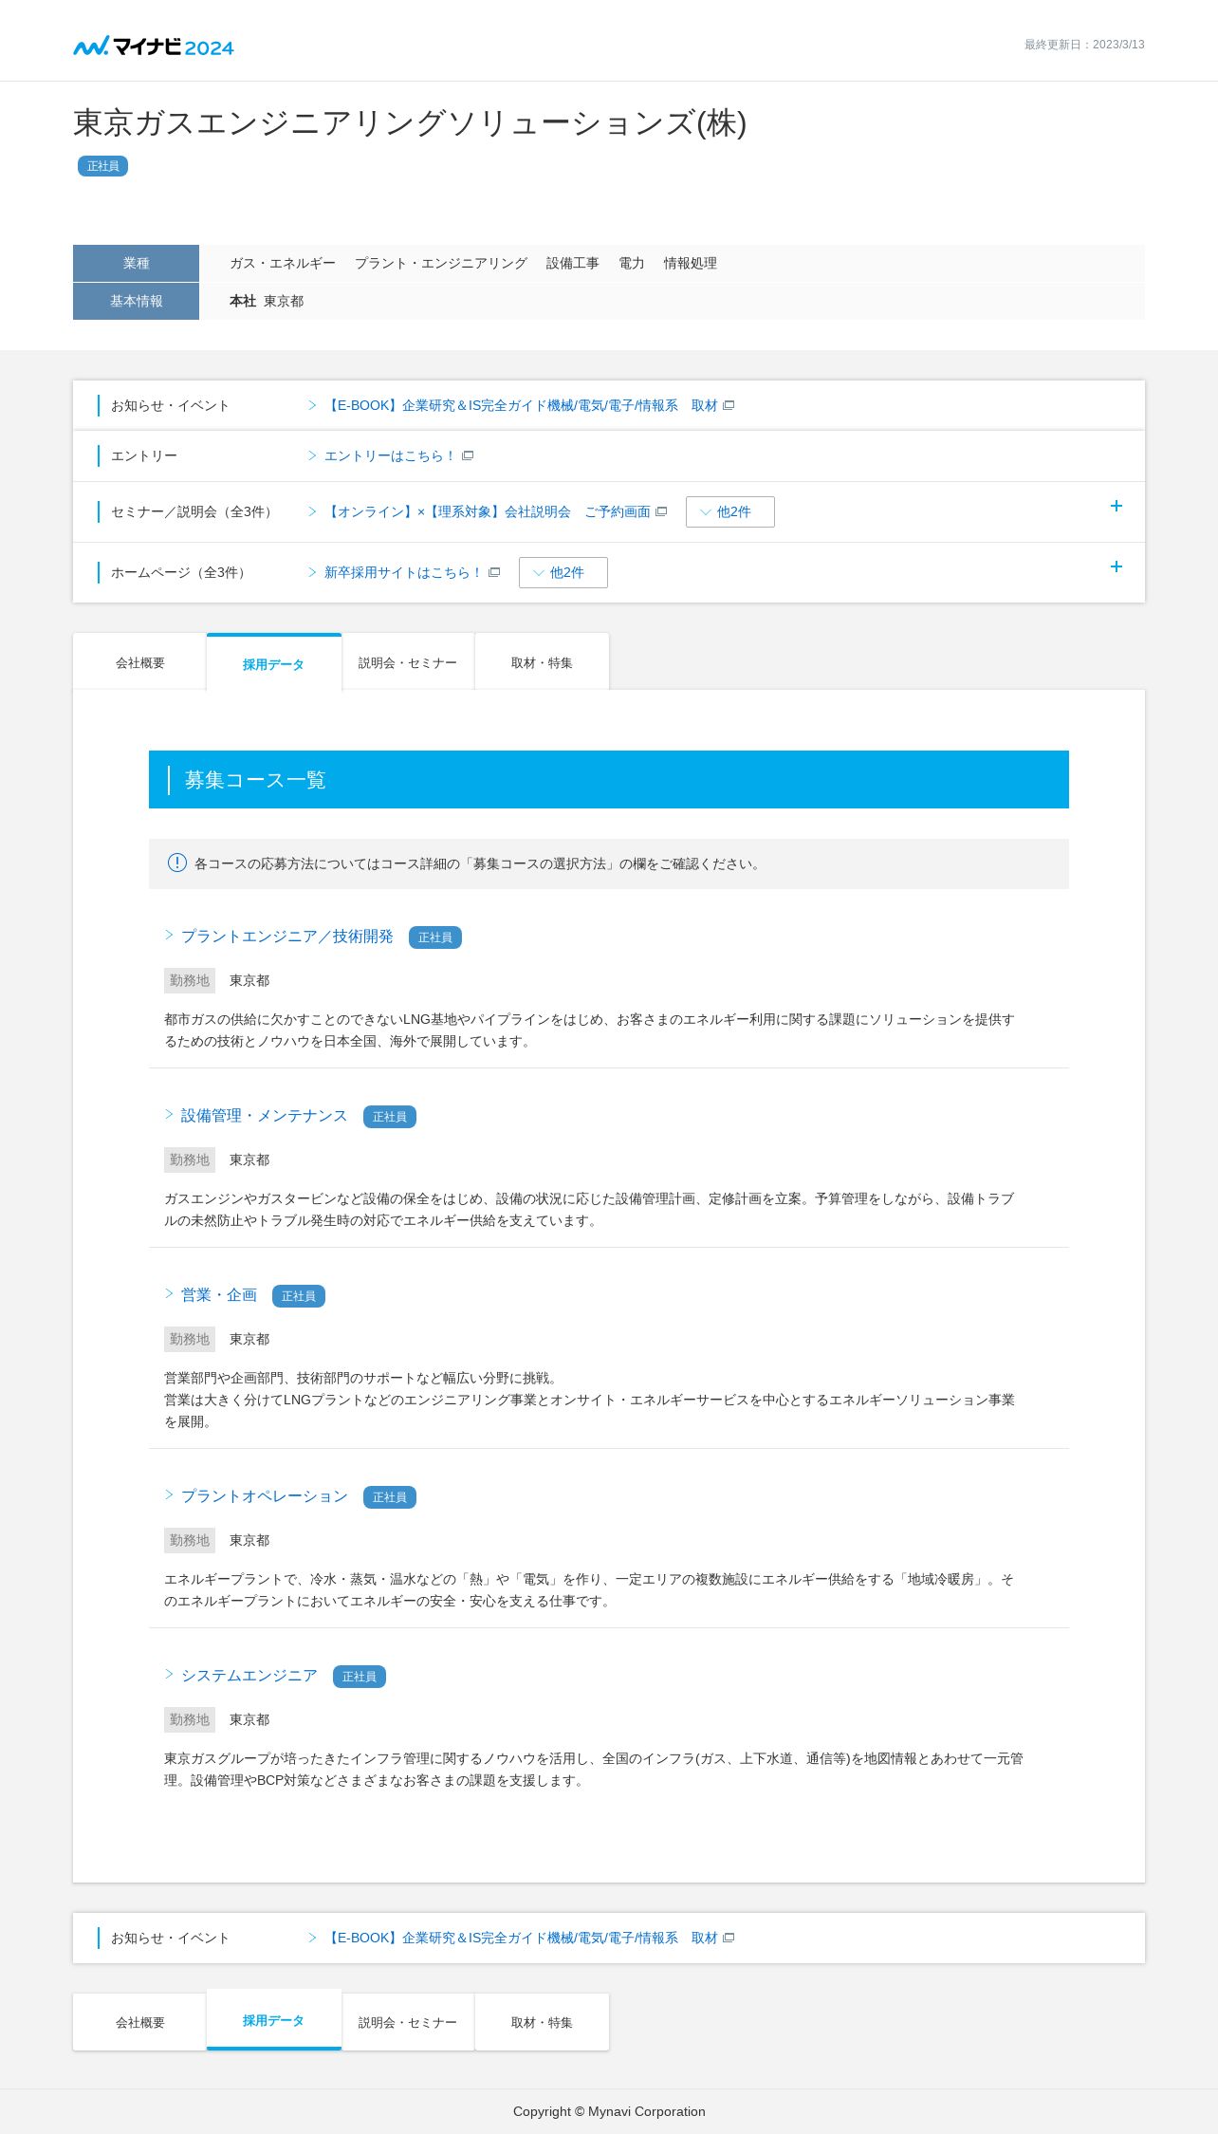Click the Mynavi 2024 logo

[x=154, y=46]
